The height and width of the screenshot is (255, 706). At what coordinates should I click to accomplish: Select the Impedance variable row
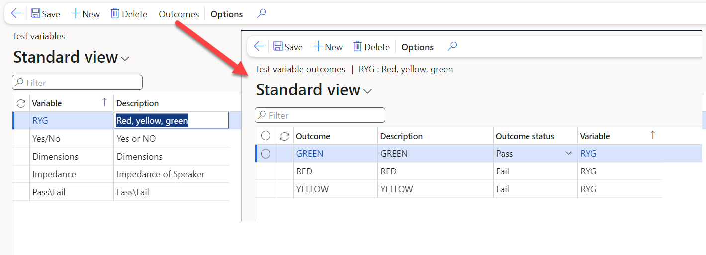pos(54,174)
